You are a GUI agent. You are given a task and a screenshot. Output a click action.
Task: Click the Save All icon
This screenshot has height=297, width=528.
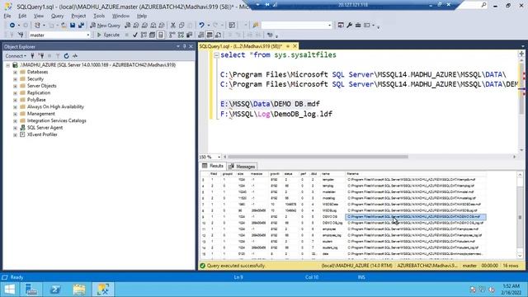tap(81, 26)
